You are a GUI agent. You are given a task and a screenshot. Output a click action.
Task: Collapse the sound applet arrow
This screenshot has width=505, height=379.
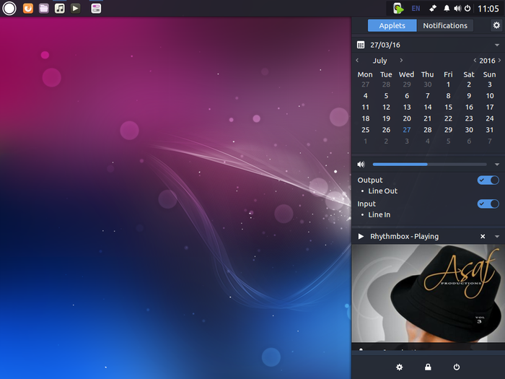(497, 165)
